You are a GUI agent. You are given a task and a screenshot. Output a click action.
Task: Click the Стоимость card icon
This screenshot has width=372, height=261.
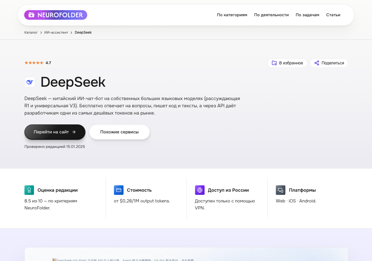pyautogui.click(x=119, y=190)
